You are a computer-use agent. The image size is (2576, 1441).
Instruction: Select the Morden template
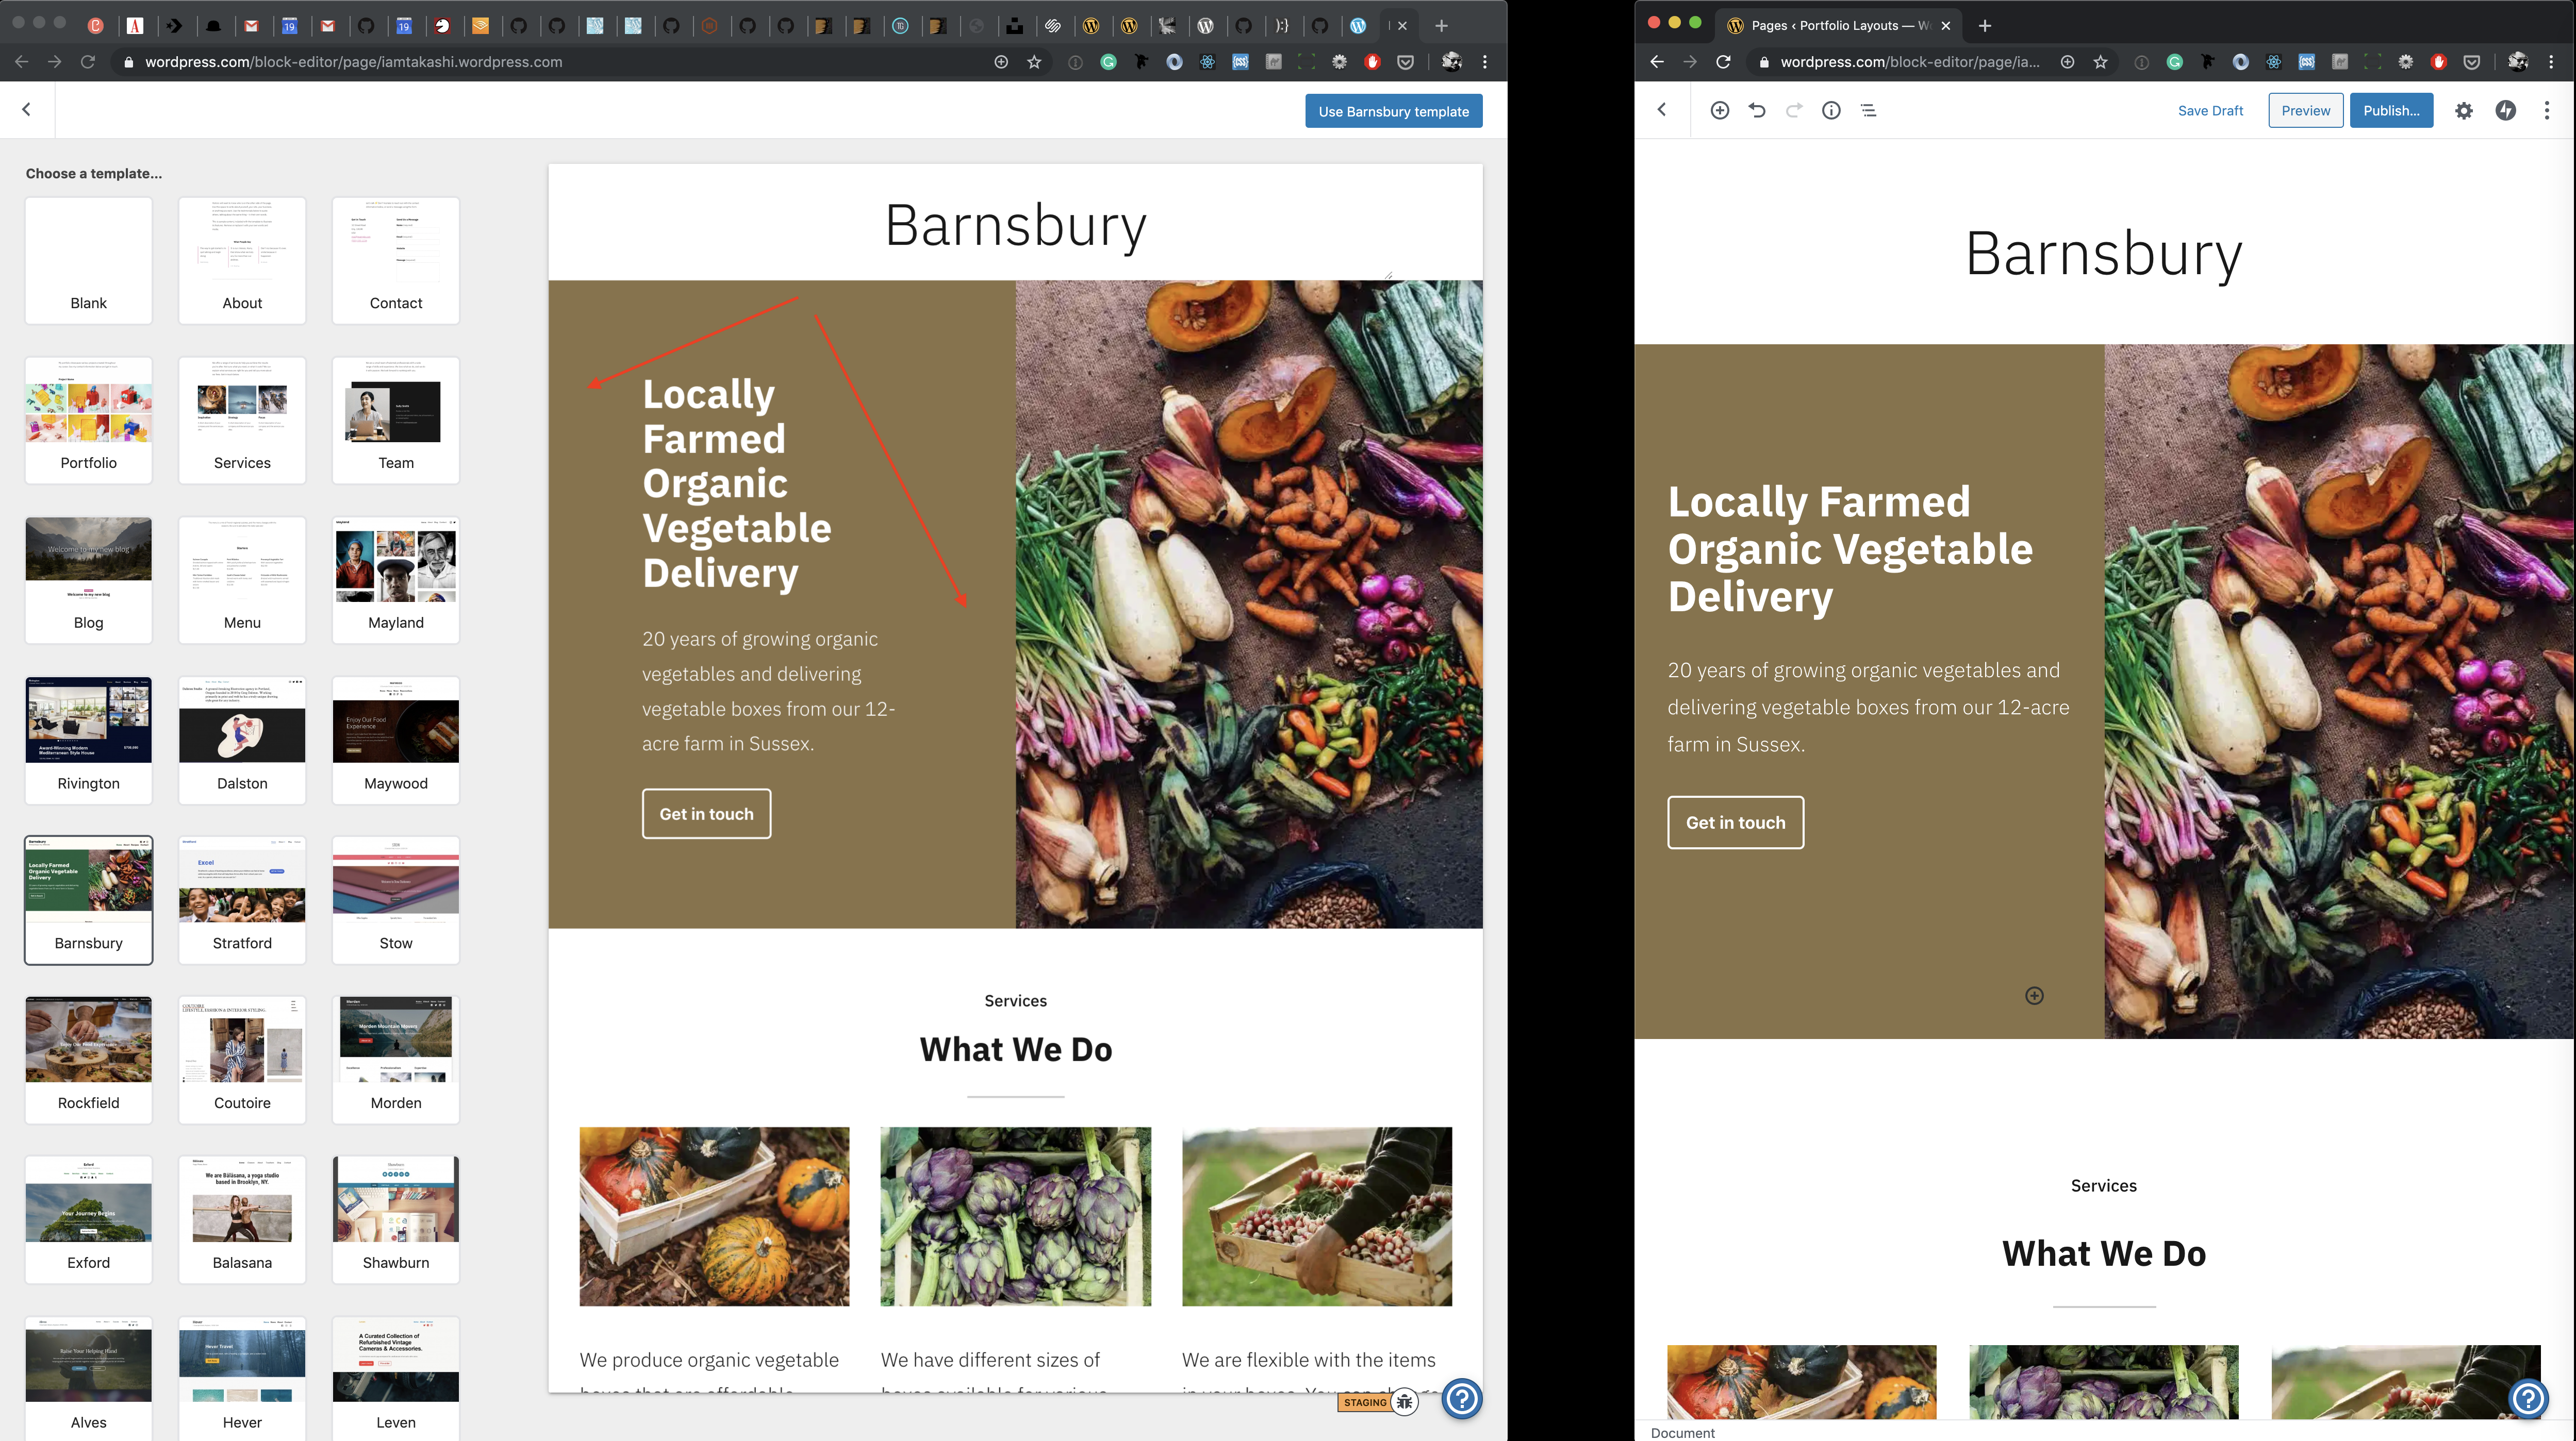(x=396, y=1060)
